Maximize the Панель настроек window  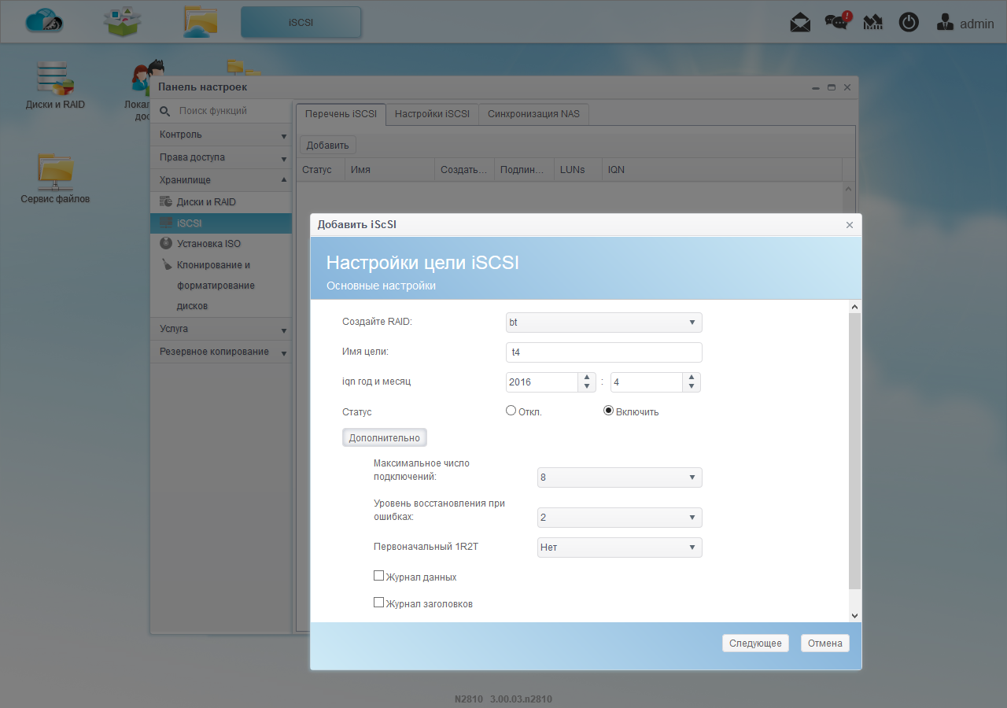832,87
